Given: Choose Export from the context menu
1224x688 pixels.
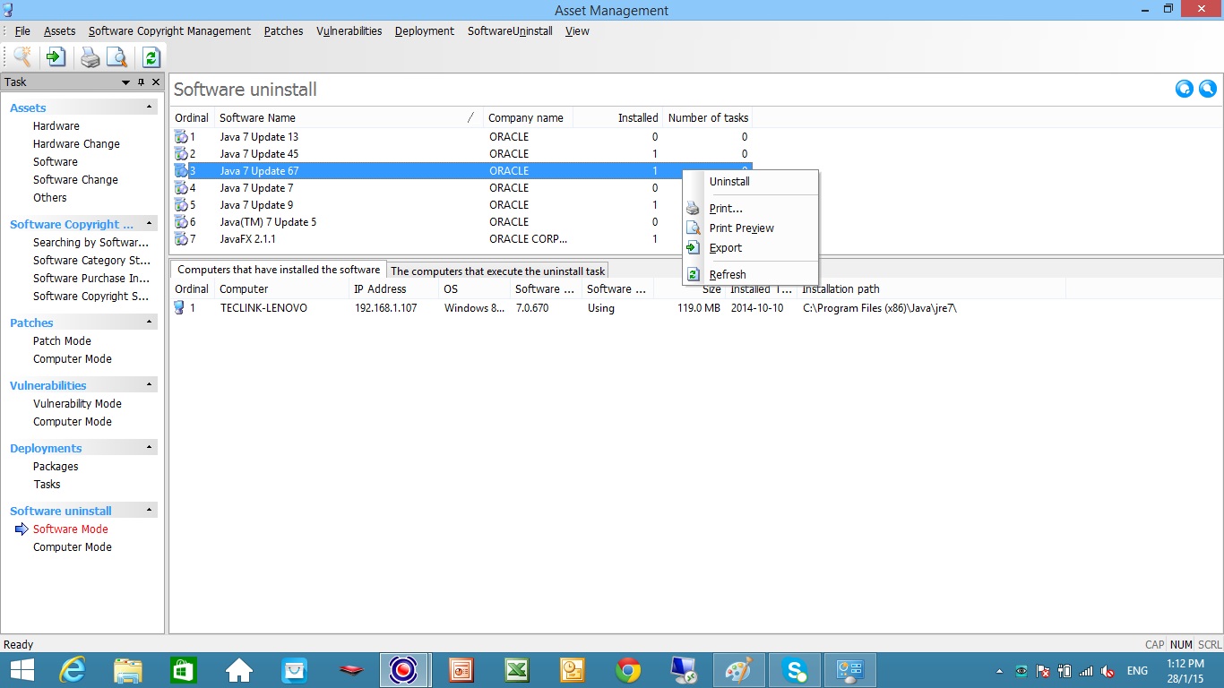Looking at the screenshot, I should pyautogui.click(x=751, y=247).
